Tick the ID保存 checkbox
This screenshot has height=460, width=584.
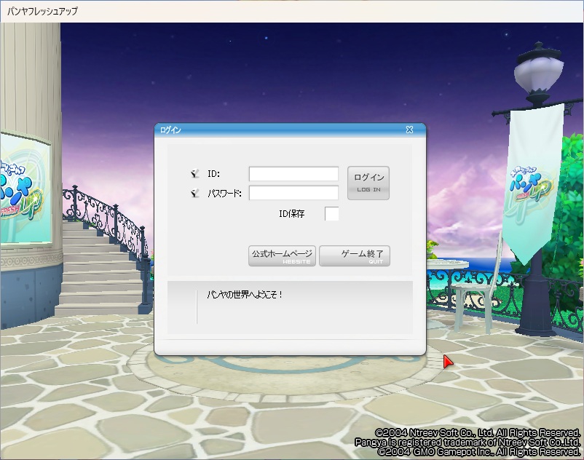tap(332, 214)
